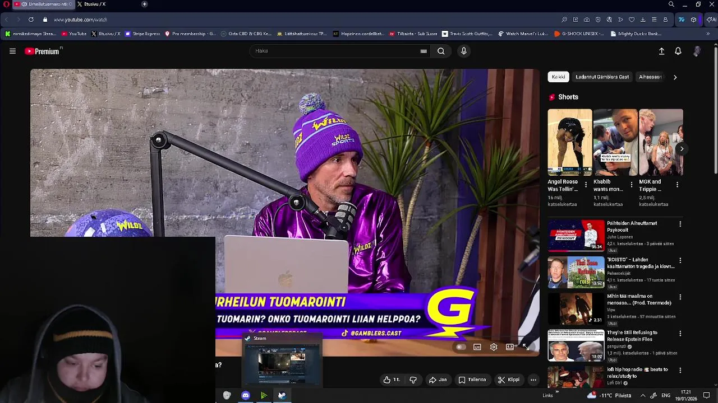Select the Aiheeseen filter chip
The image size is (718, 403).
pos(650,77)
